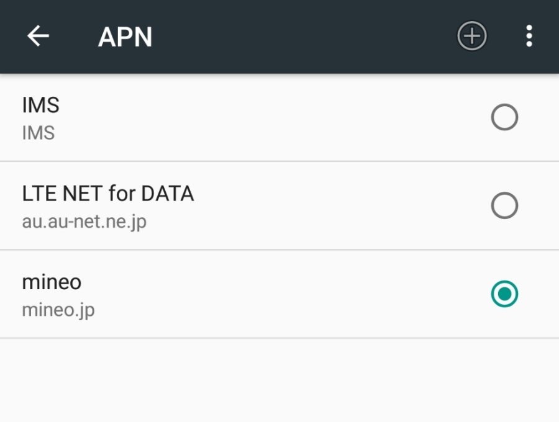Viewport: 559px width, 422px height.
Task: Tap the selected mineo radio button
Action: click(x=504, y=294)
